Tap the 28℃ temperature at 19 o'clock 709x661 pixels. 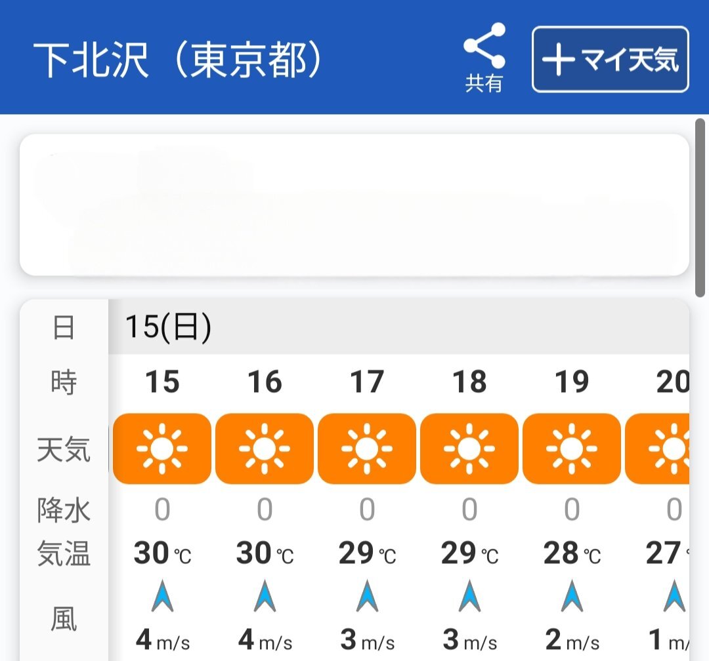(572, 554)
